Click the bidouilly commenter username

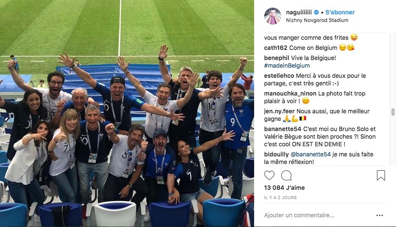pos(276,154)
